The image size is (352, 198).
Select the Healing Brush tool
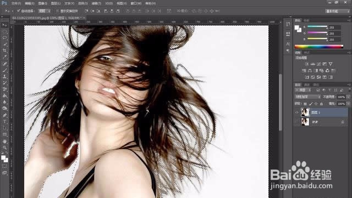(x=4, y=64)
